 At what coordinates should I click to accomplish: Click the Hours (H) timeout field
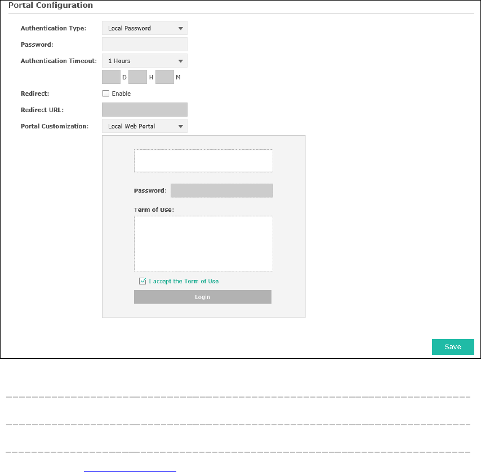click(x=138, y=77)
